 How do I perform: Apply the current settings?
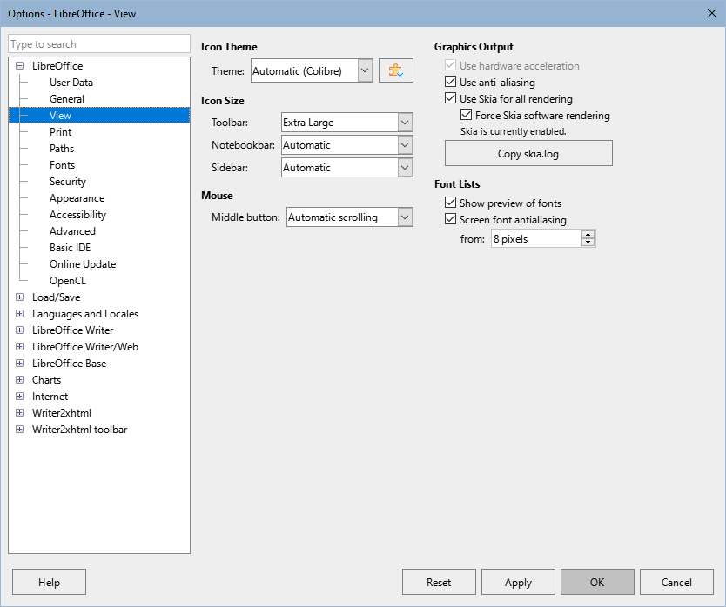coord(518,582)
